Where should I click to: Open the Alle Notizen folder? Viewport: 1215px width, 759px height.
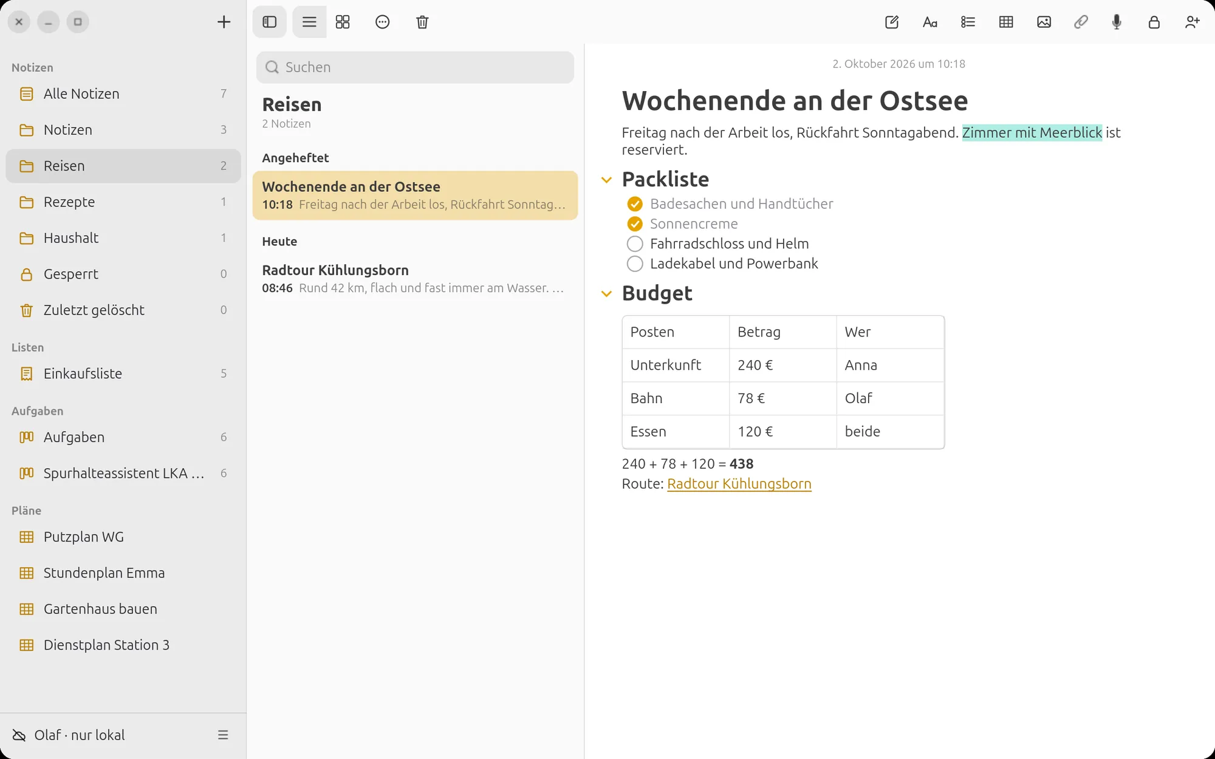(123, 94)
